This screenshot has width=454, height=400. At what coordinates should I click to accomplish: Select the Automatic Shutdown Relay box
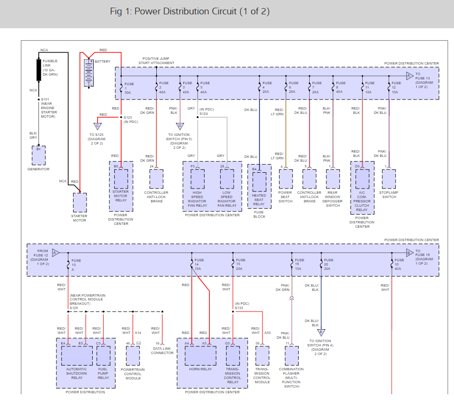(x=76, y=356)
